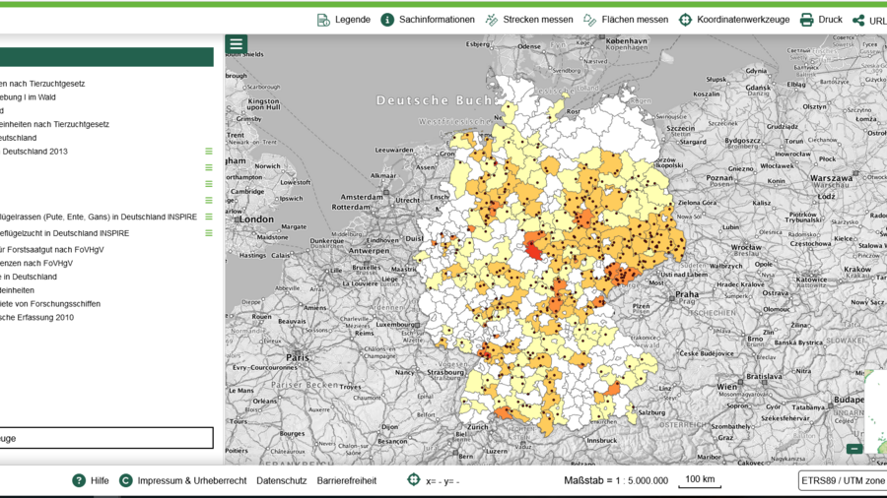Select the Flächen messen area tool
This screenshot has height=498, width=887.
[x=626, y=20]
